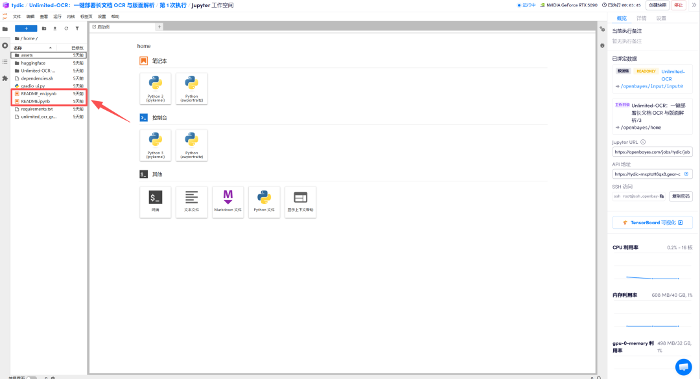Click the 第 1 次执行 breadcrumb link

tap(173, 5)
